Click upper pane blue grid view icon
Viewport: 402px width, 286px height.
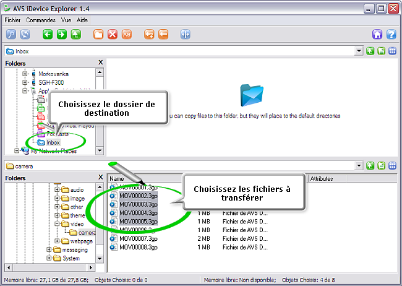tap(393, 51)
